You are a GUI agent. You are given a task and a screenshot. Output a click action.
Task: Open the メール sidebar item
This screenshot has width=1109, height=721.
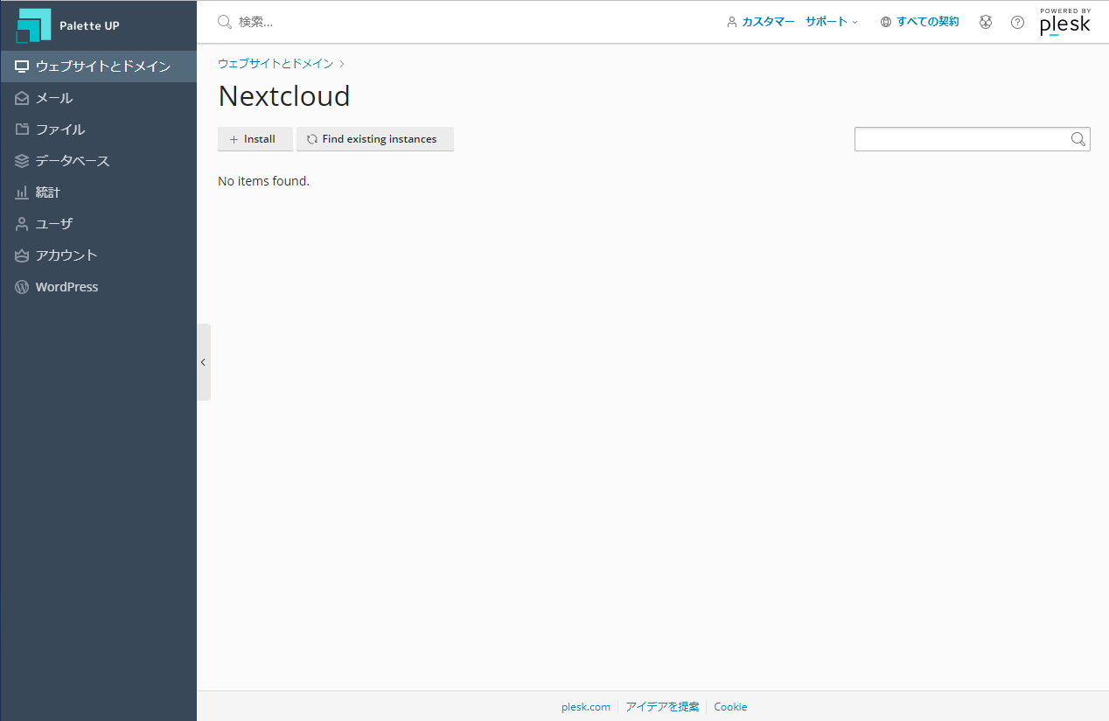click(x=98, y=98)
